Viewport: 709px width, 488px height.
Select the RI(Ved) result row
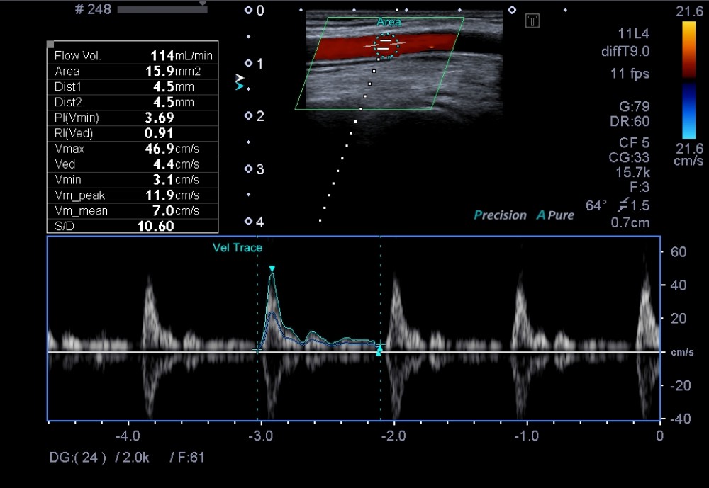[x=133, y=133]
